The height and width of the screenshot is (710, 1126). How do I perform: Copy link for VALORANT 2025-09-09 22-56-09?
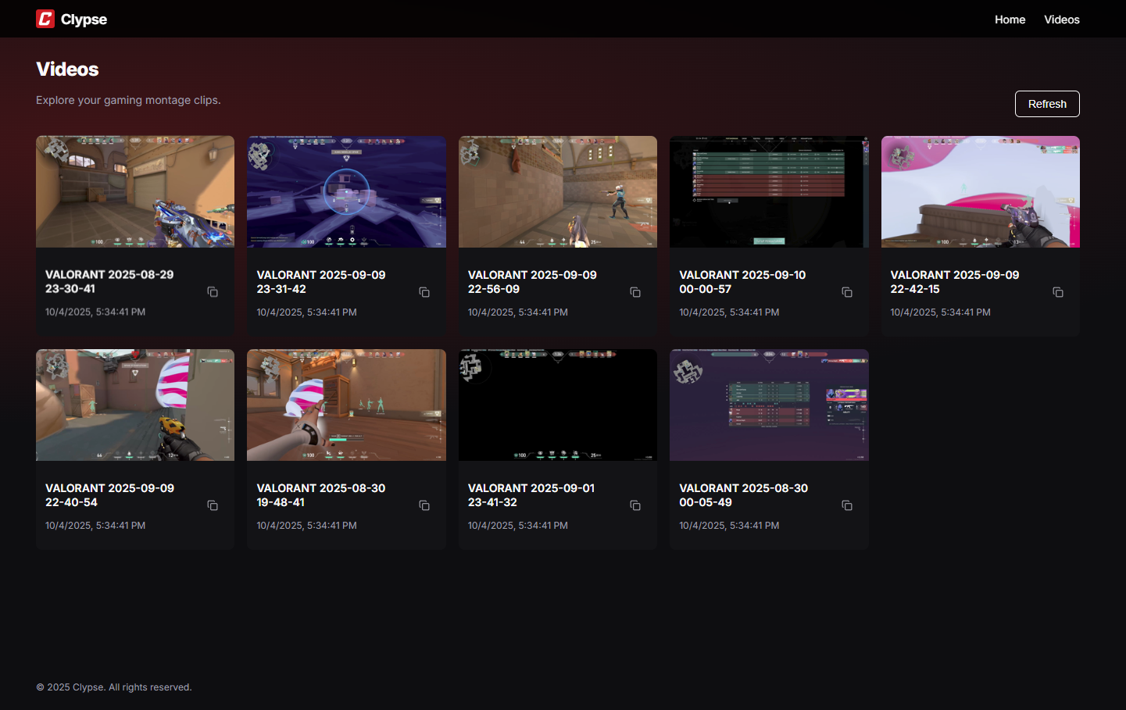[x=635, y=292]
